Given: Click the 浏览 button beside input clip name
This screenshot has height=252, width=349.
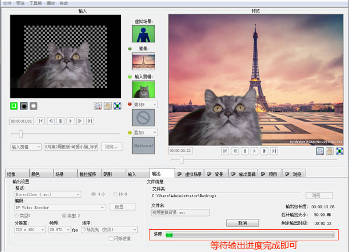Looking at the screenshot, I should 112,147.
